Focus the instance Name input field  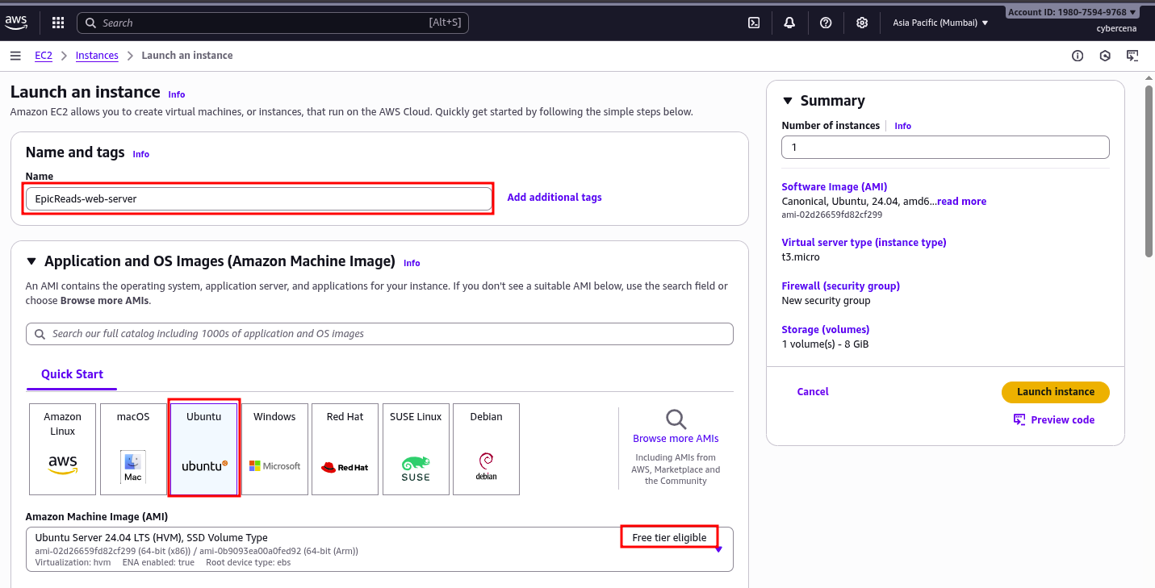pos(258,198)
